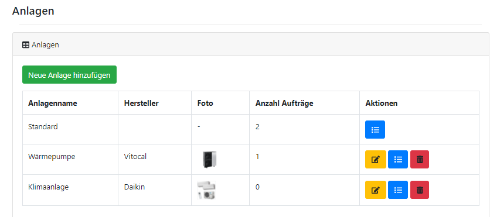This screenshot has height=217, width=490.
Task: Select the Vitocal manufacturer cell
Action: pos(135,157)
